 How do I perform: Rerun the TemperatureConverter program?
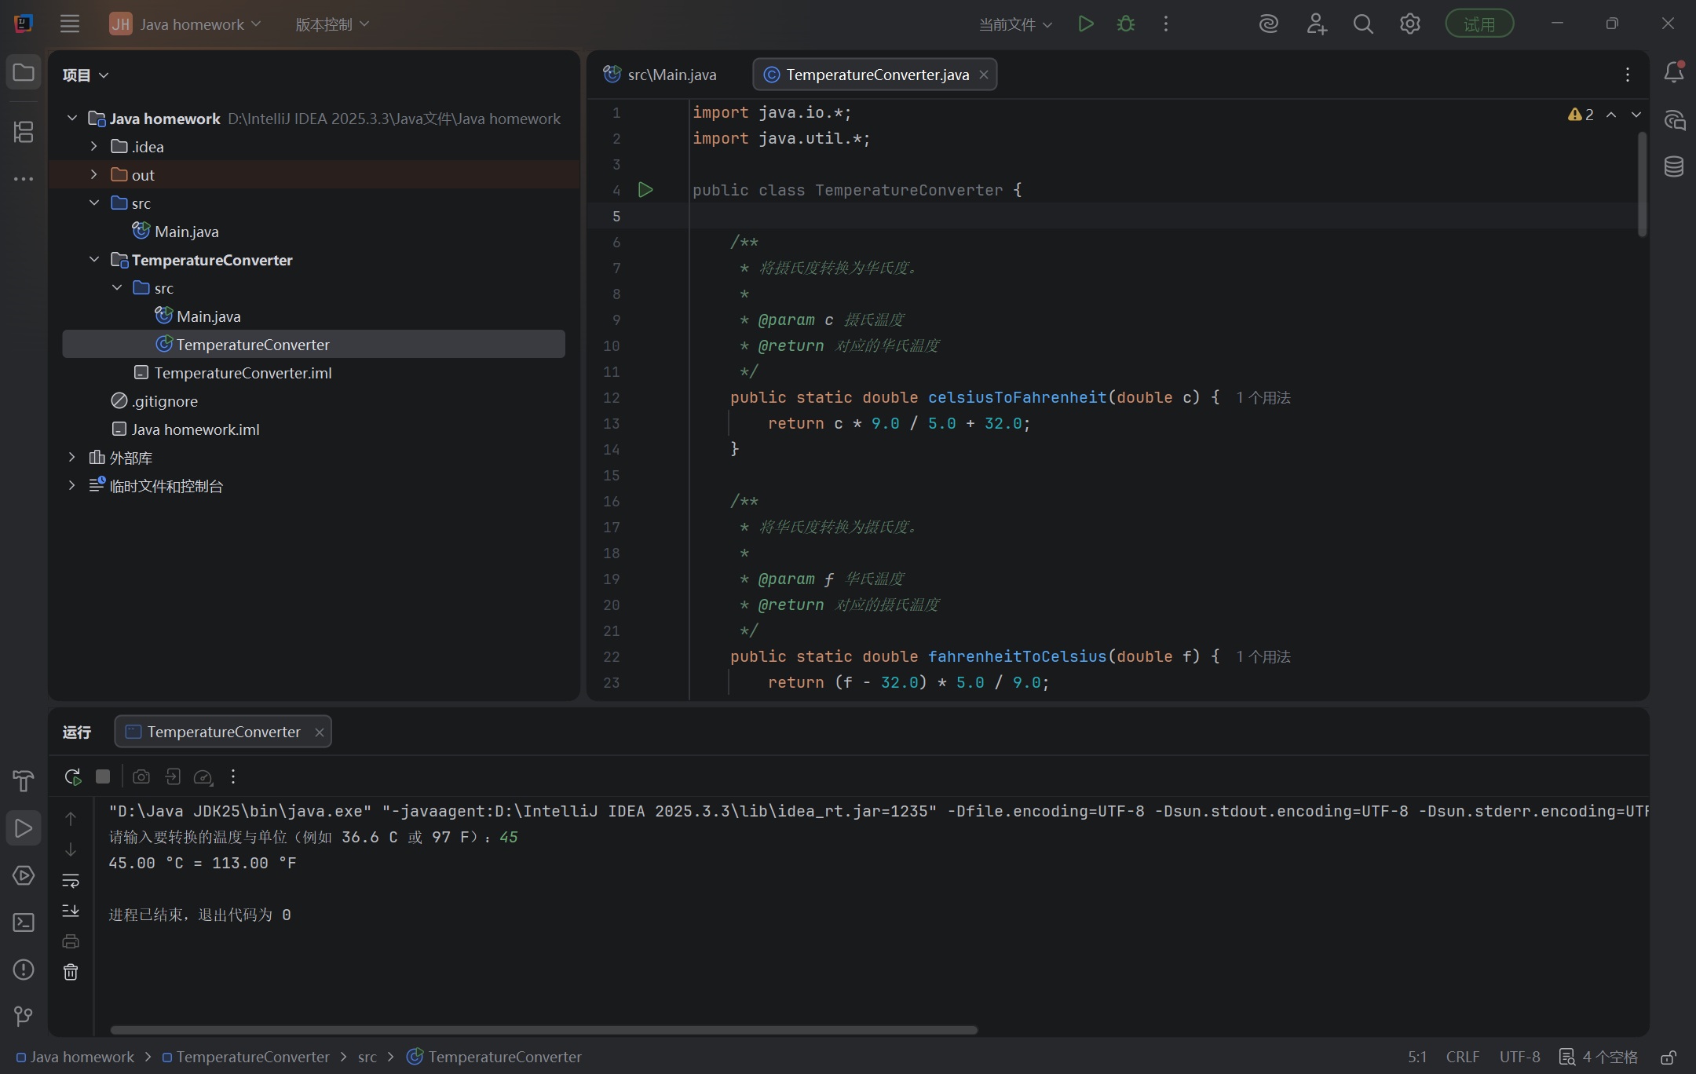[x=72, y=776]
